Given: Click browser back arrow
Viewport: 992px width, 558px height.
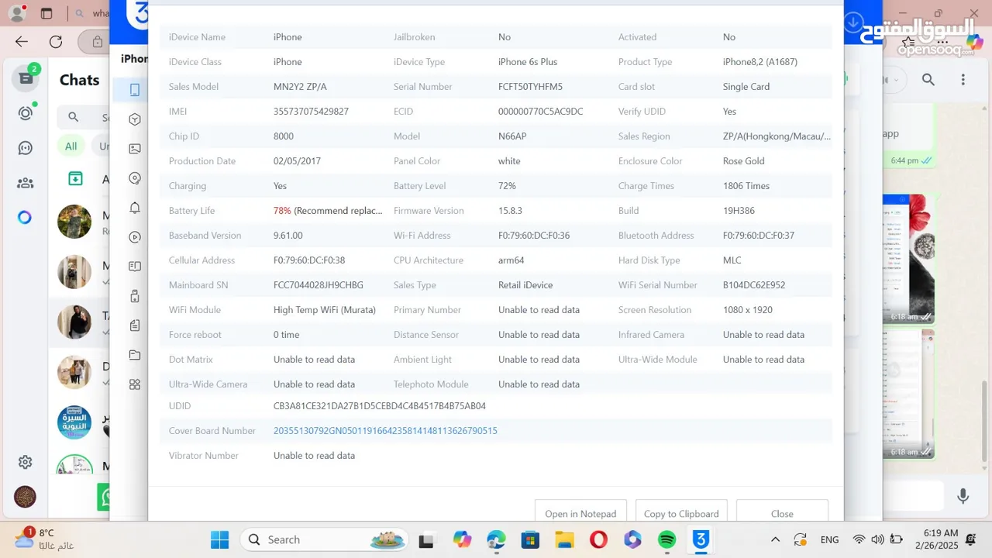Looking at the screenshot, I should coord(22,42).
